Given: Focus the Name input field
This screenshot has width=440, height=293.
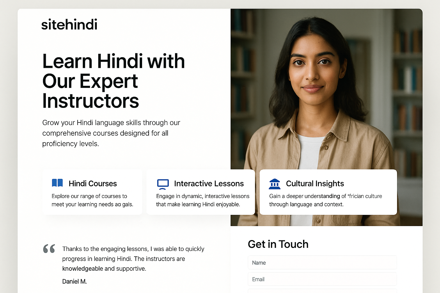Looking at the screenshot, I should click(x=322, y=263).
